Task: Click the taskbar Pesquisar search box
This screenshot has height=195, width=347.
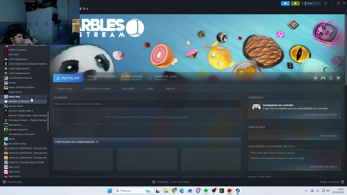Action: 134,191
